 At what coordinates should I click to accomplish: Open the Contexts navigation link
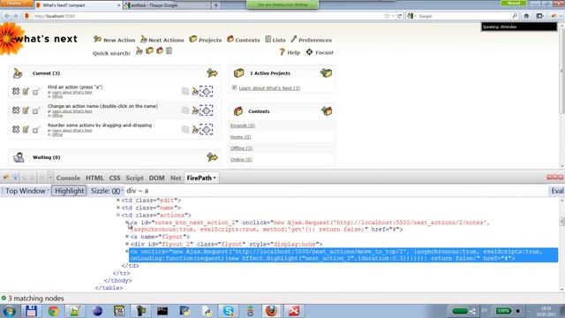244,40
